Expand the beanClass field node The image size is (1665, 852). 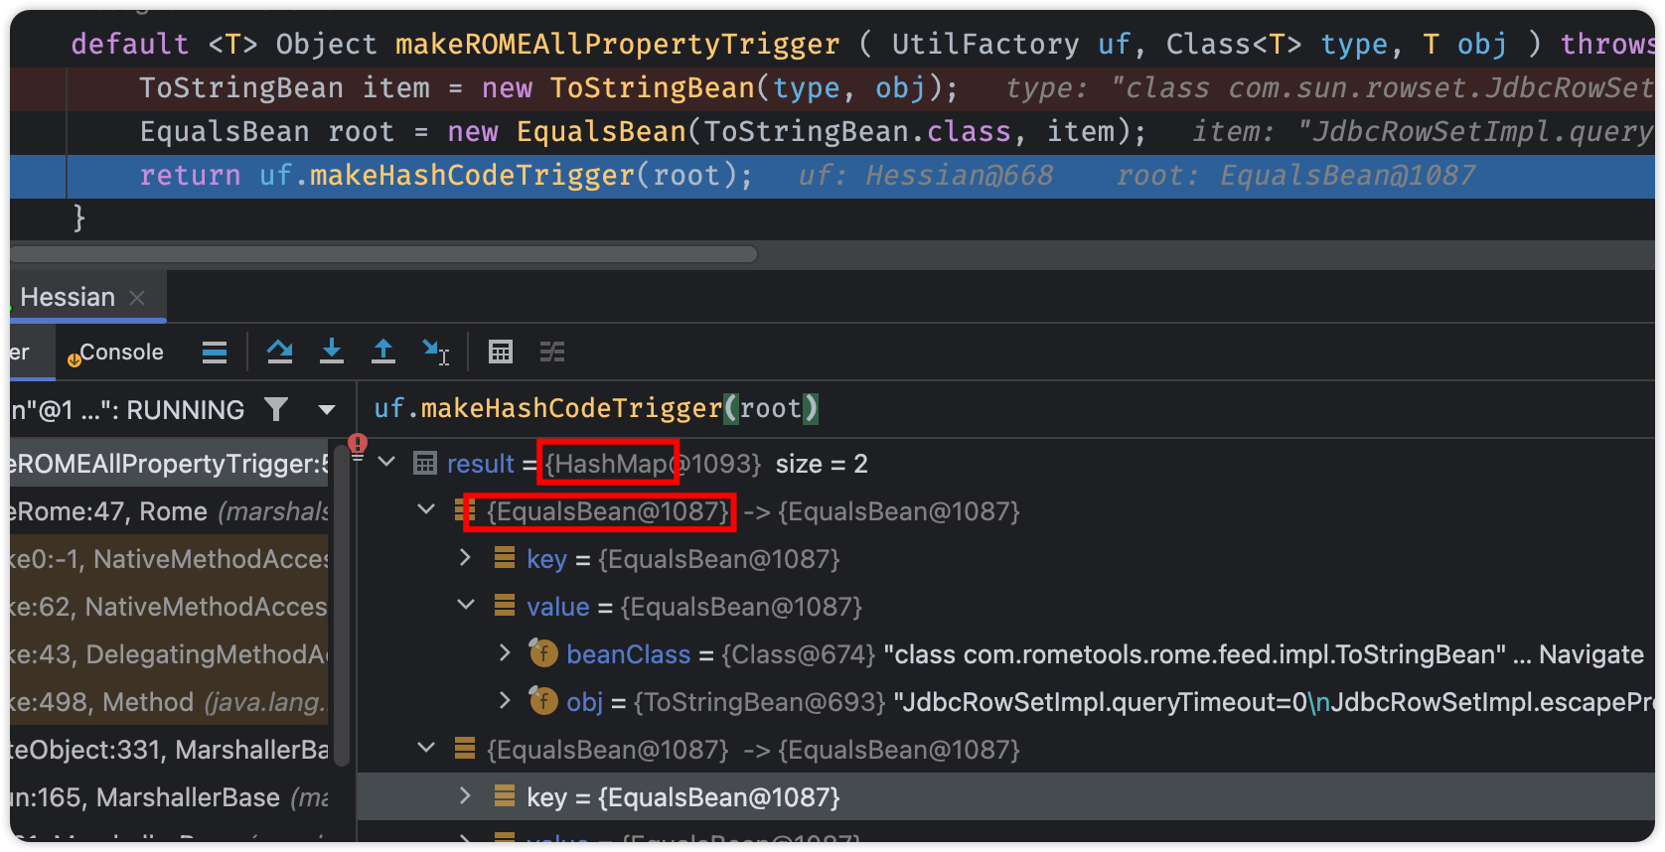(x=505, y=653)
